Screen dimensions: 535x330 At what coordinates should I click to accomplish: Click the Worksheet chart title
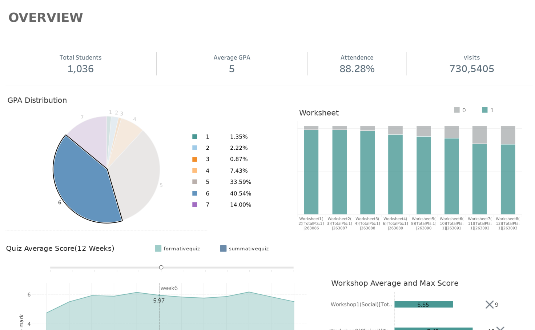point(319,113)
